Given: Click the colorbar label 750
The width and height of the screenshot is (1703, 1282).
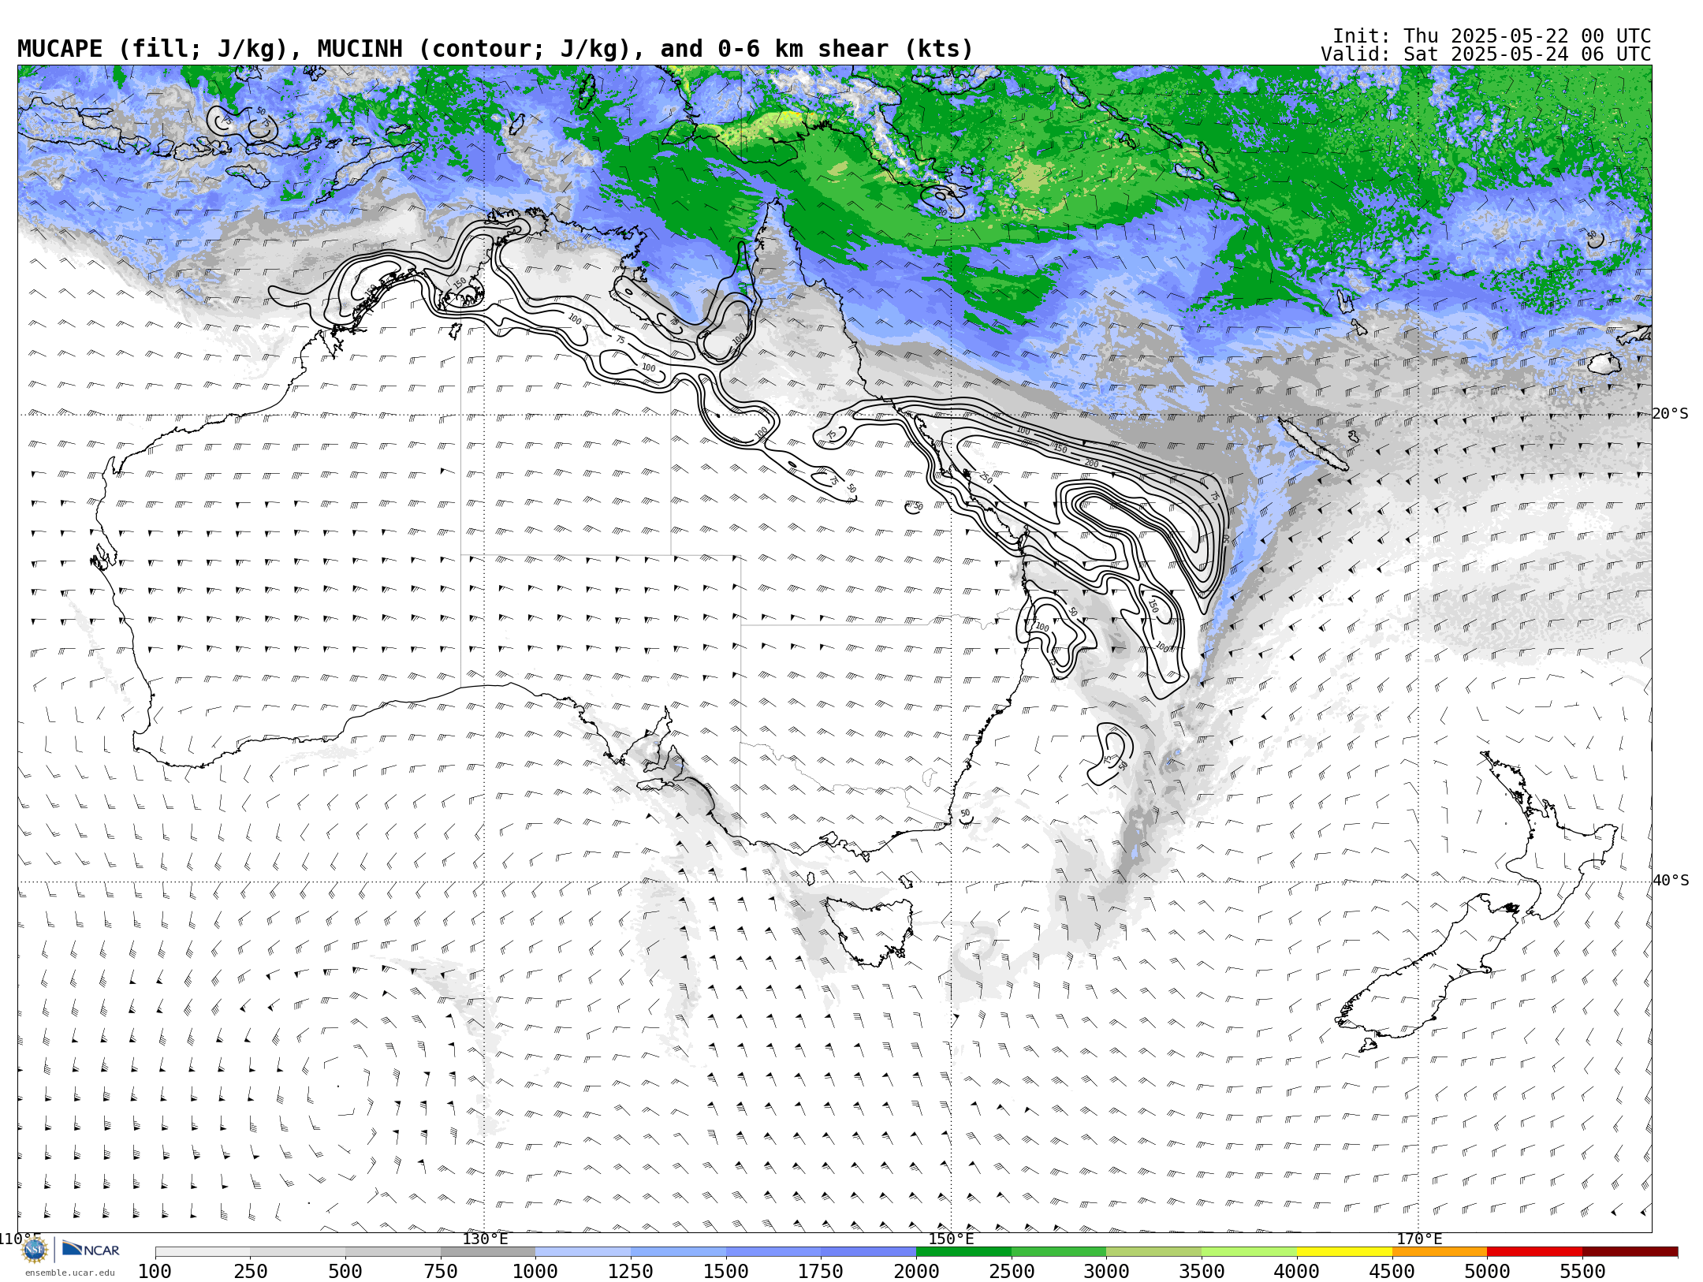Looking at the screenshot, I should pyautogui.click(x=441, y=1272).
